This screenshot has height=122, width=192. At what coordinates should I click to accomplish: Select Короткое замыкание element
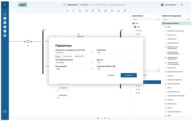173,84
